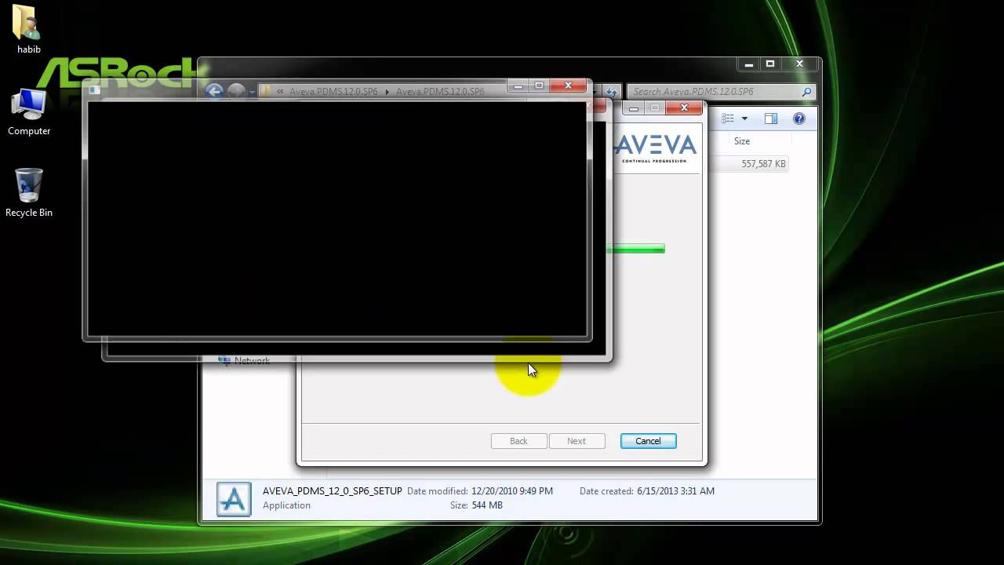
Task: Click the Date created value 6/15/2013
Action: click(x=675, y=491)
